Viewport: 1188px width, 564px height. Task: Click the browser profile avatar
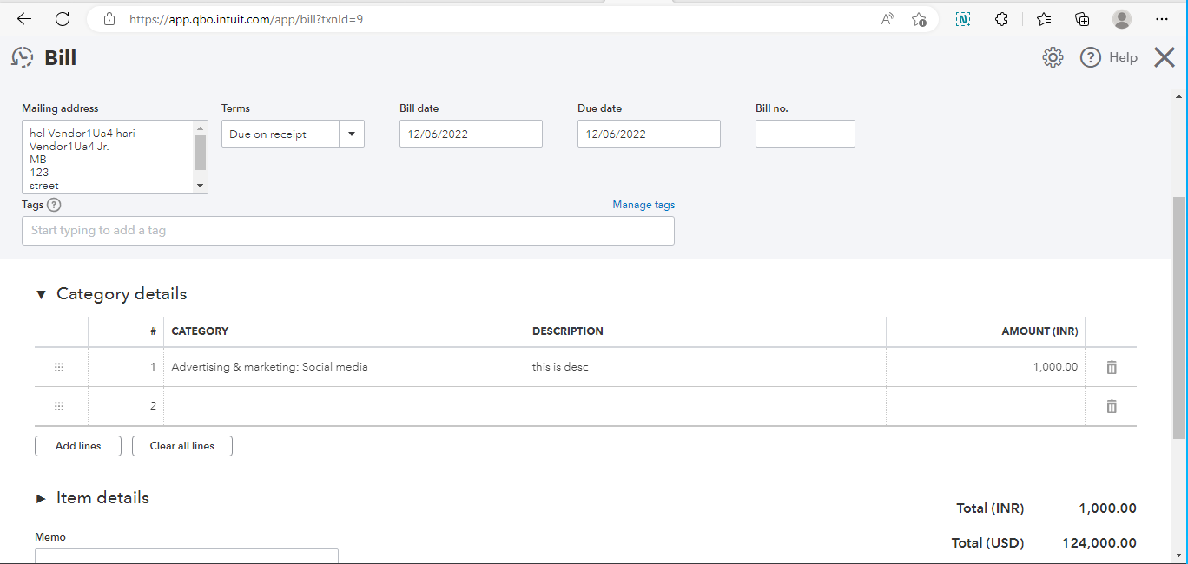point(1122,19)
